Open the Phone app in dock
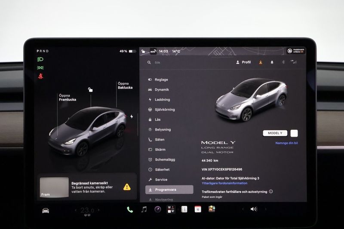This screenshot has width=344, height=229. [130, 210]
